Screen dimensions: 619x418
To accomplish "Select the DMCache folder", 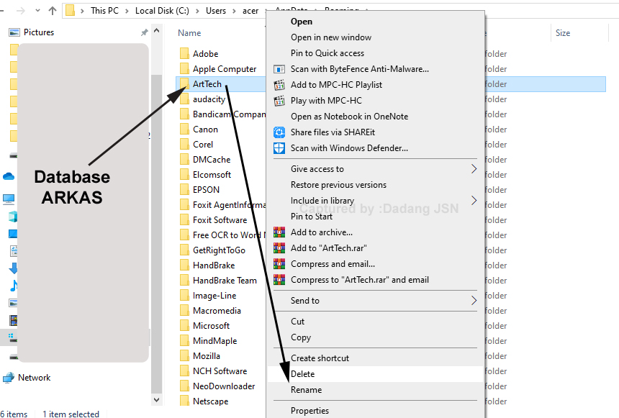I will [x=212, y=160].
